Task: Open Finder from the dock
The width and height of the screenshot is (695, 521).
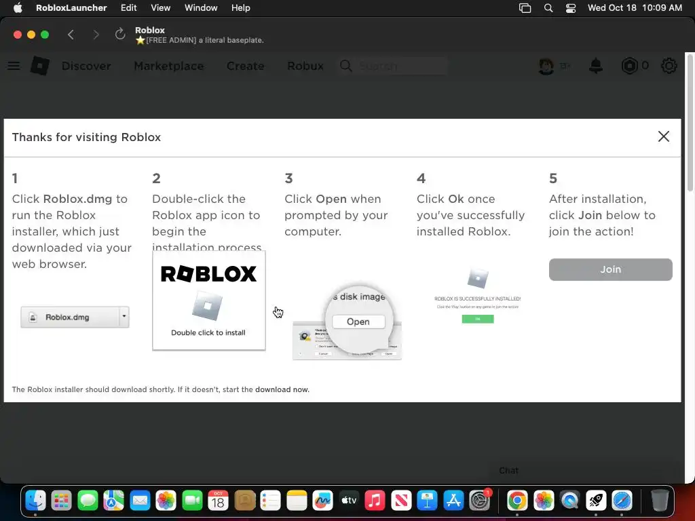Action: pyautogui.click(x=35, y=501)
